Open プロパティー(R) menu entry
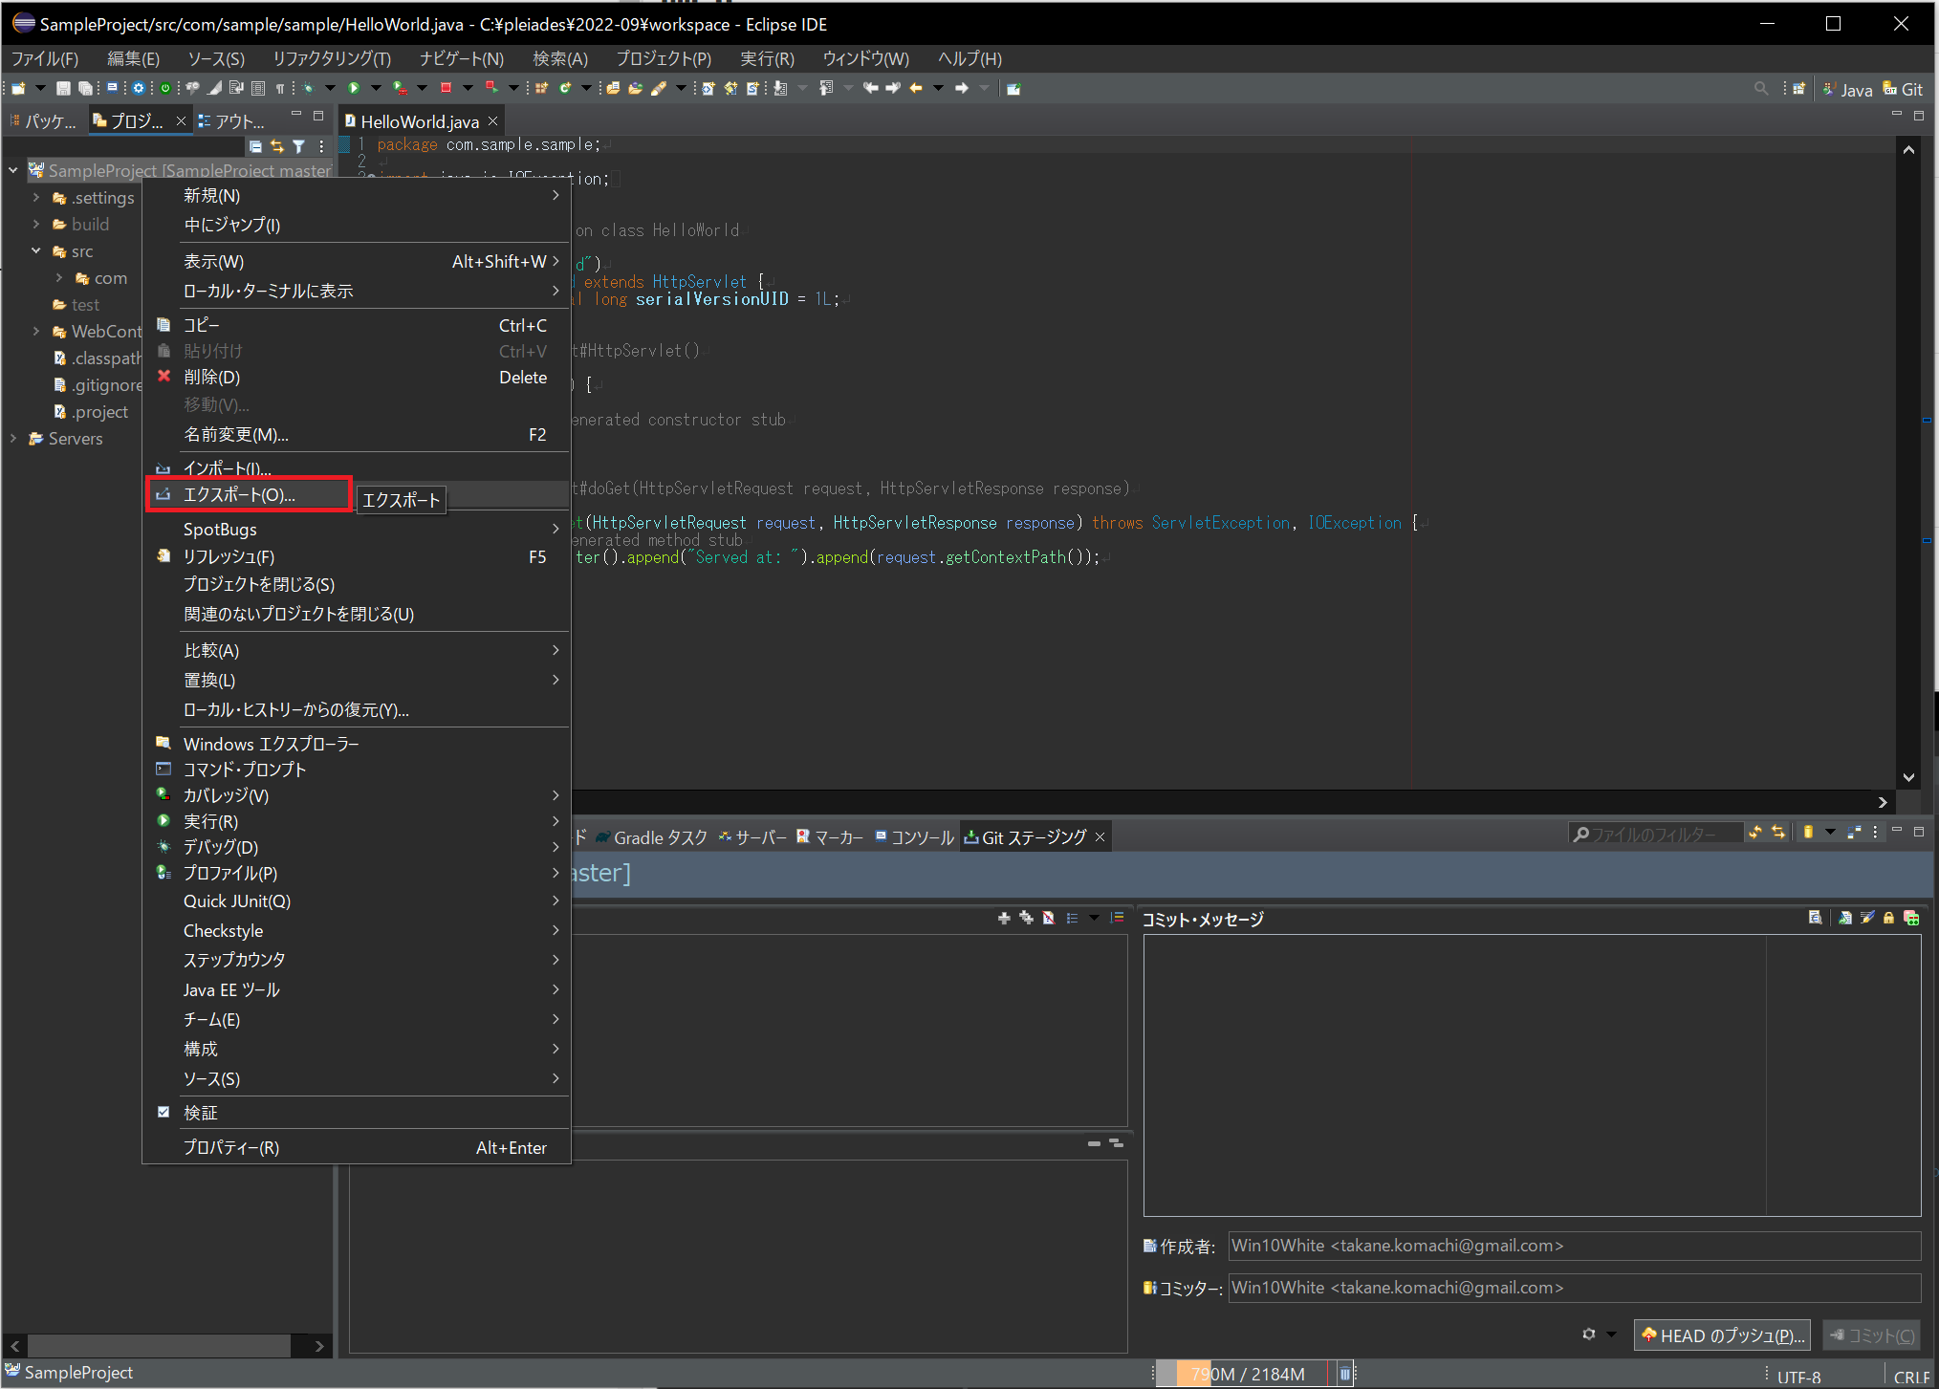Image resolution: width=1939 pixels, height=1389 pixels. pos(231,1147)
